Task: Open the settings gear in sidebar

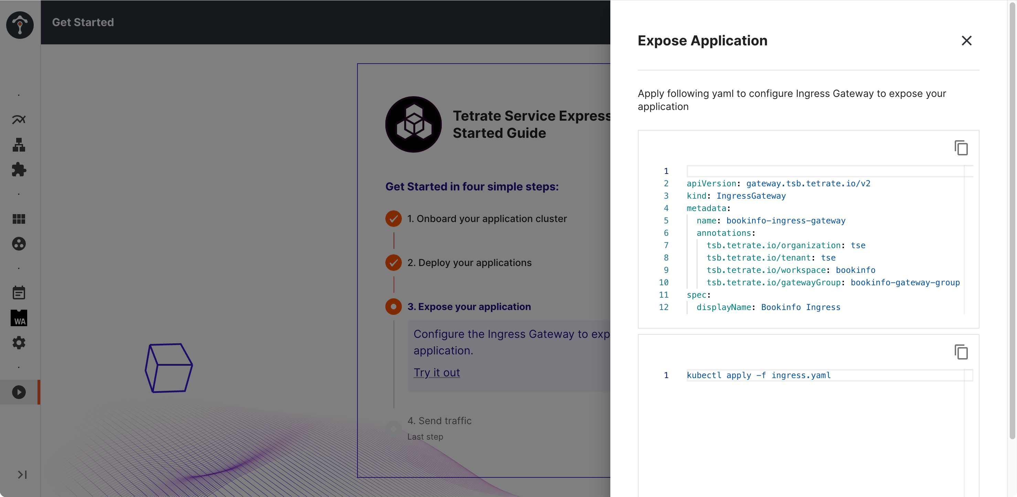Action: [x=19, y=342]
